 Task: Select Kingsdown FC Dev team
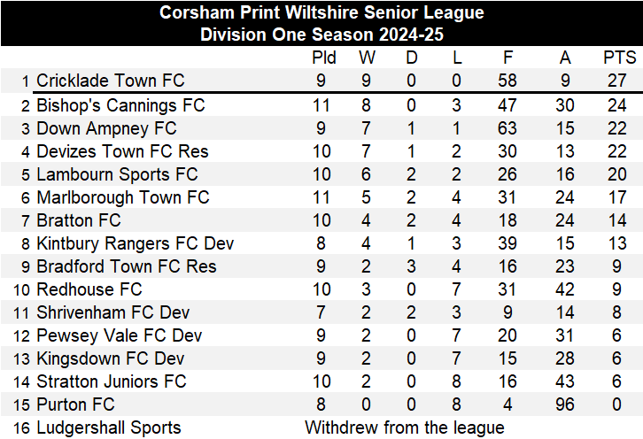110,358
